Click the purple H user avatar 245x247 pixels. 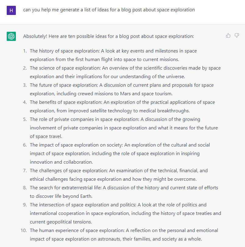click(x=11, y=10)
